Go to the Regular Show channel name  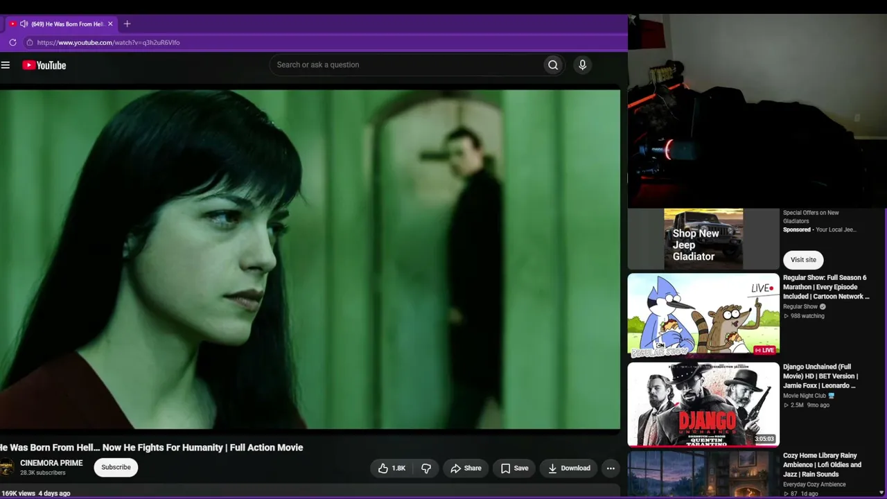[x=800, y=306]
